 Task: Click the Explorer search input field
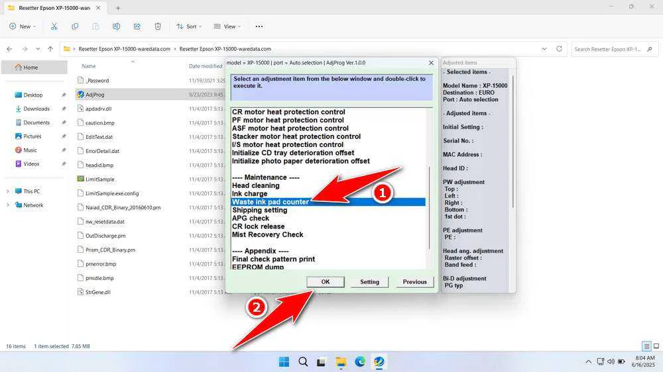click(x=613, y=49)
